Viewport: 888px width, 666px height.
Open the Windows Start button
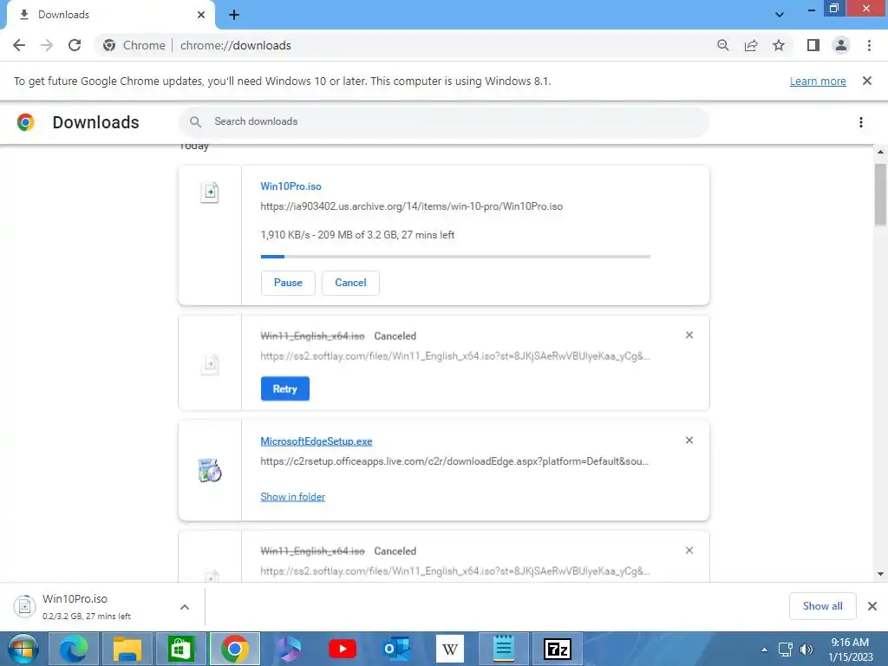(23, 649)
